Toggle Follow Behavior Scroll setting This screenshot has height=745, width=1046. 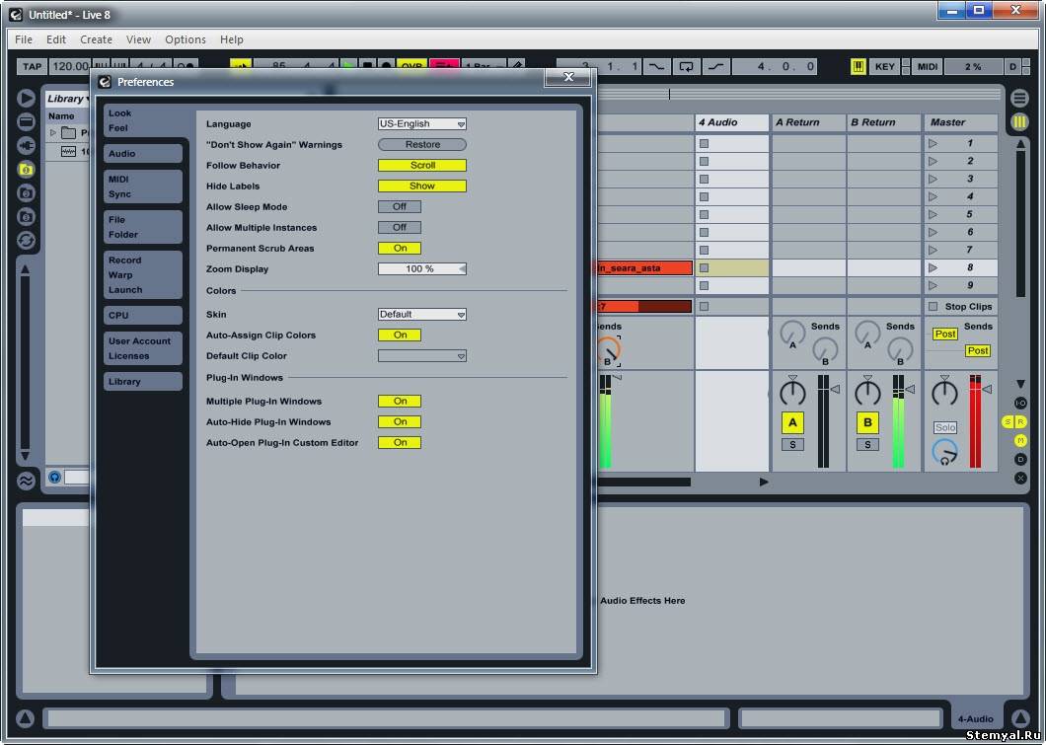point(422,166)
